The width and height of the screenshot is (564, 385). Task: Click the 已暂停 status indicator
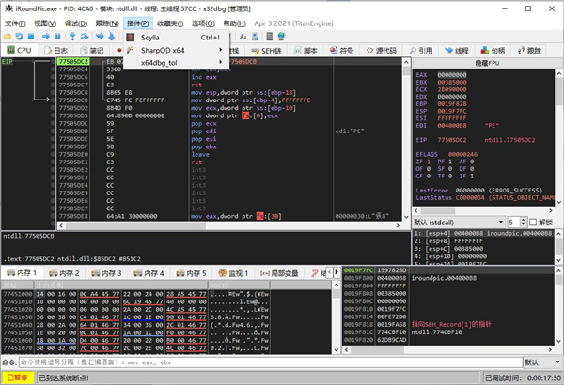18,377
